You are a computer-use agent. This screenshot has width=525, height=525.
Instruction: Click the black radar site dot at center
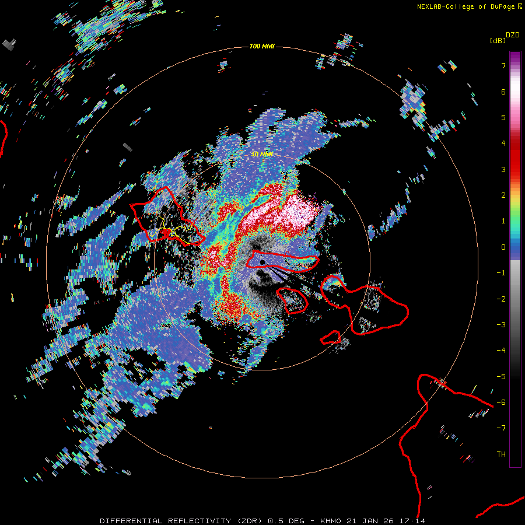pyautogui.click(x=262, y=262)
